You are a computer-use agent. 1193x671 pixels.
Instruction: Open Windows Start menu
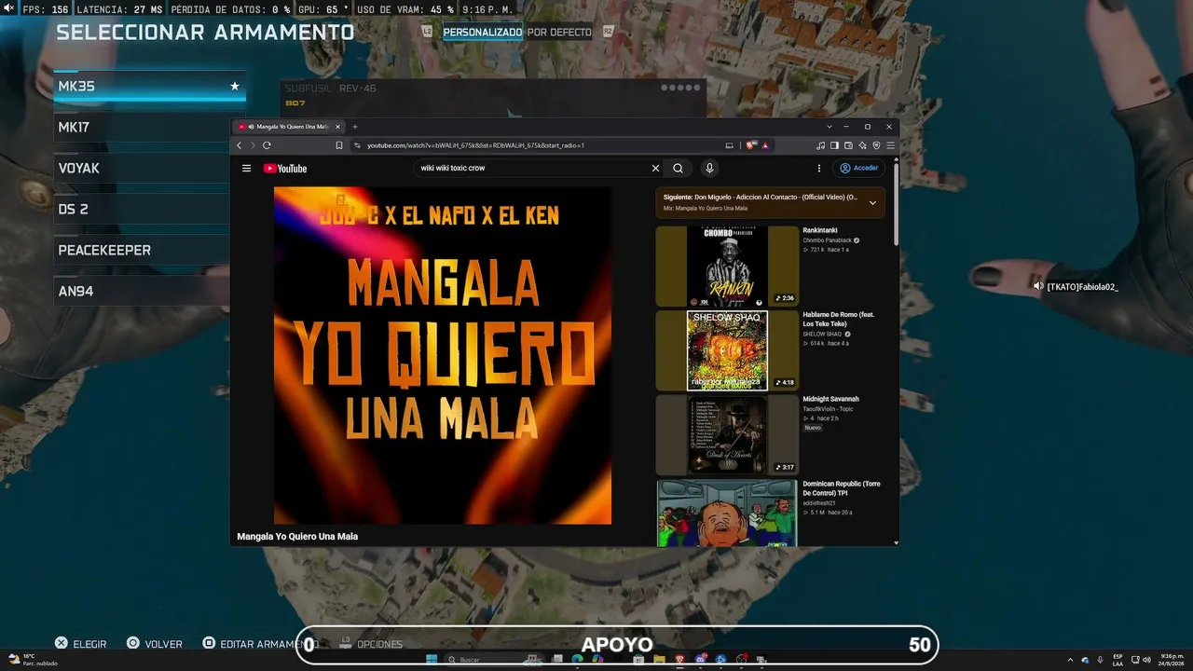click(x=432, y=660)
